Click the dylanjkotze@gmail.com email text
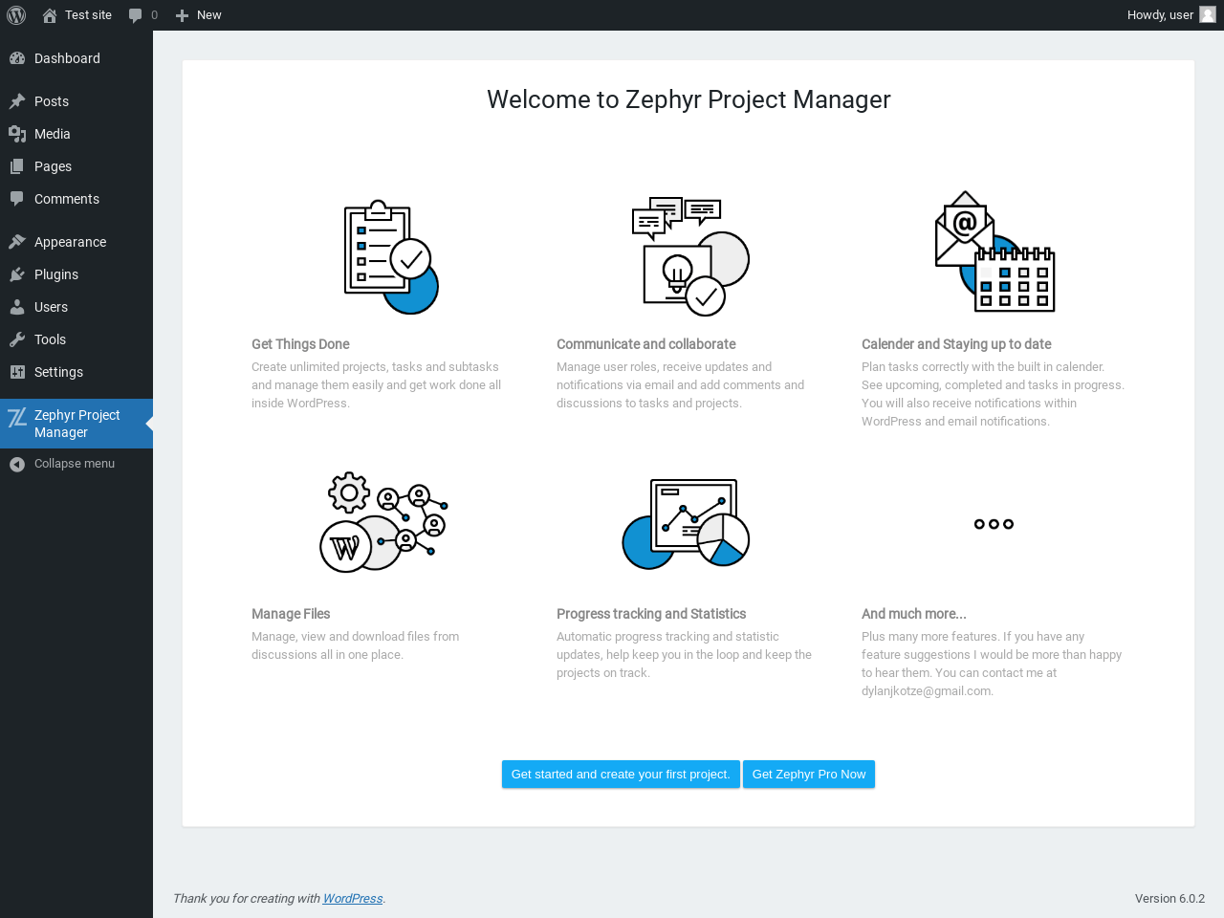Viewport: 1224px width, 918px height. [927, 691]
